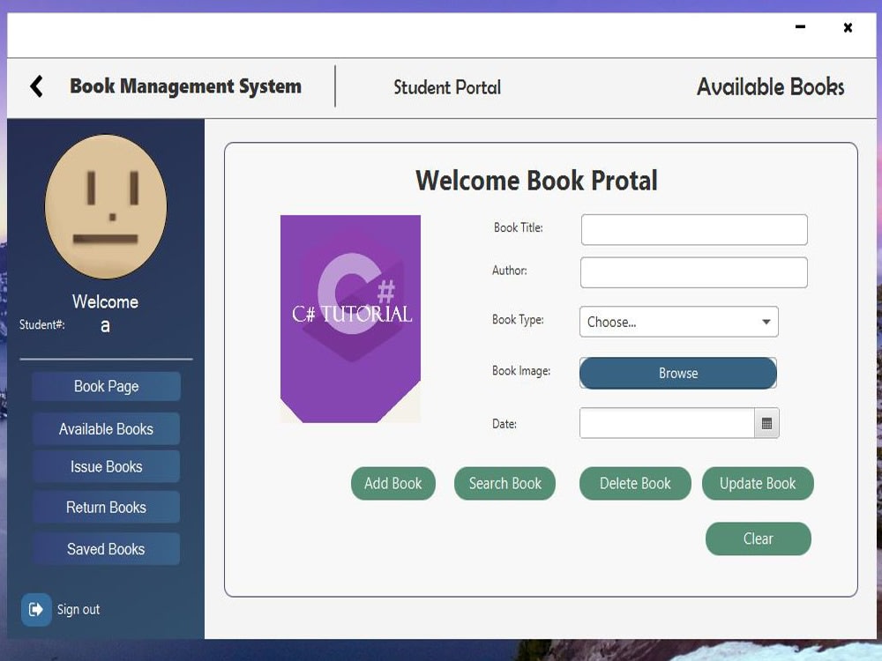Open the Book Type dropdown

coord(677,322)
